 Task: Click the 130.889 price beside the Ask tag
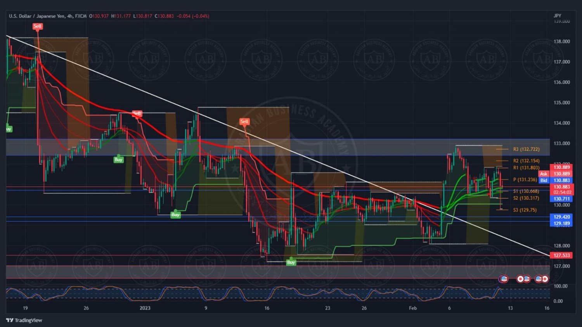coord(561,174)
